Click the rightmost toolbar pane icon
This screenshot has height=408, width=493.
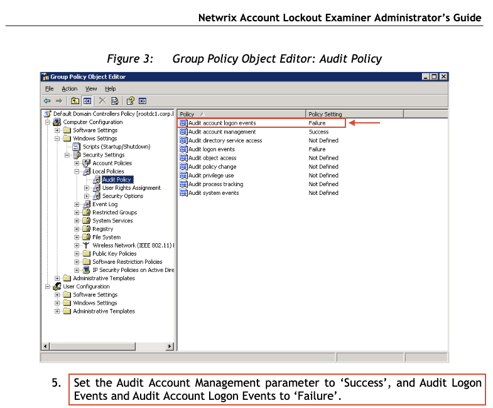143,101
